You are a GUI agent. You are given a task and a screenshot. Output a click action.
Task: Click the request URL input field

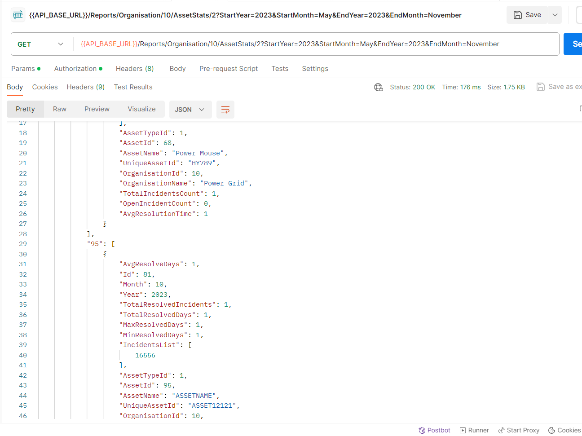314,44
